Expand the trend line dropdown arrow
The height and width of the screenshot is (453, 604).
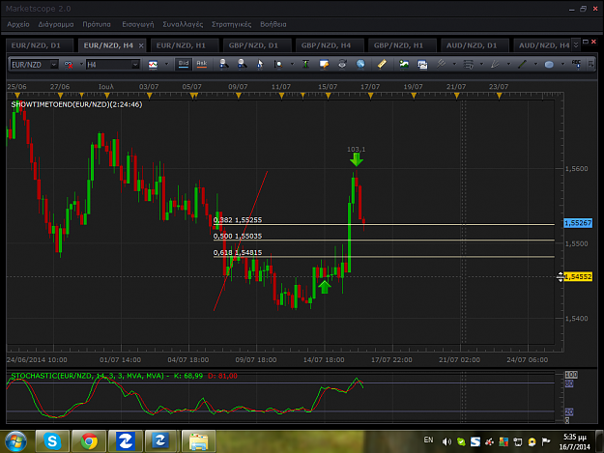(535, 64)
